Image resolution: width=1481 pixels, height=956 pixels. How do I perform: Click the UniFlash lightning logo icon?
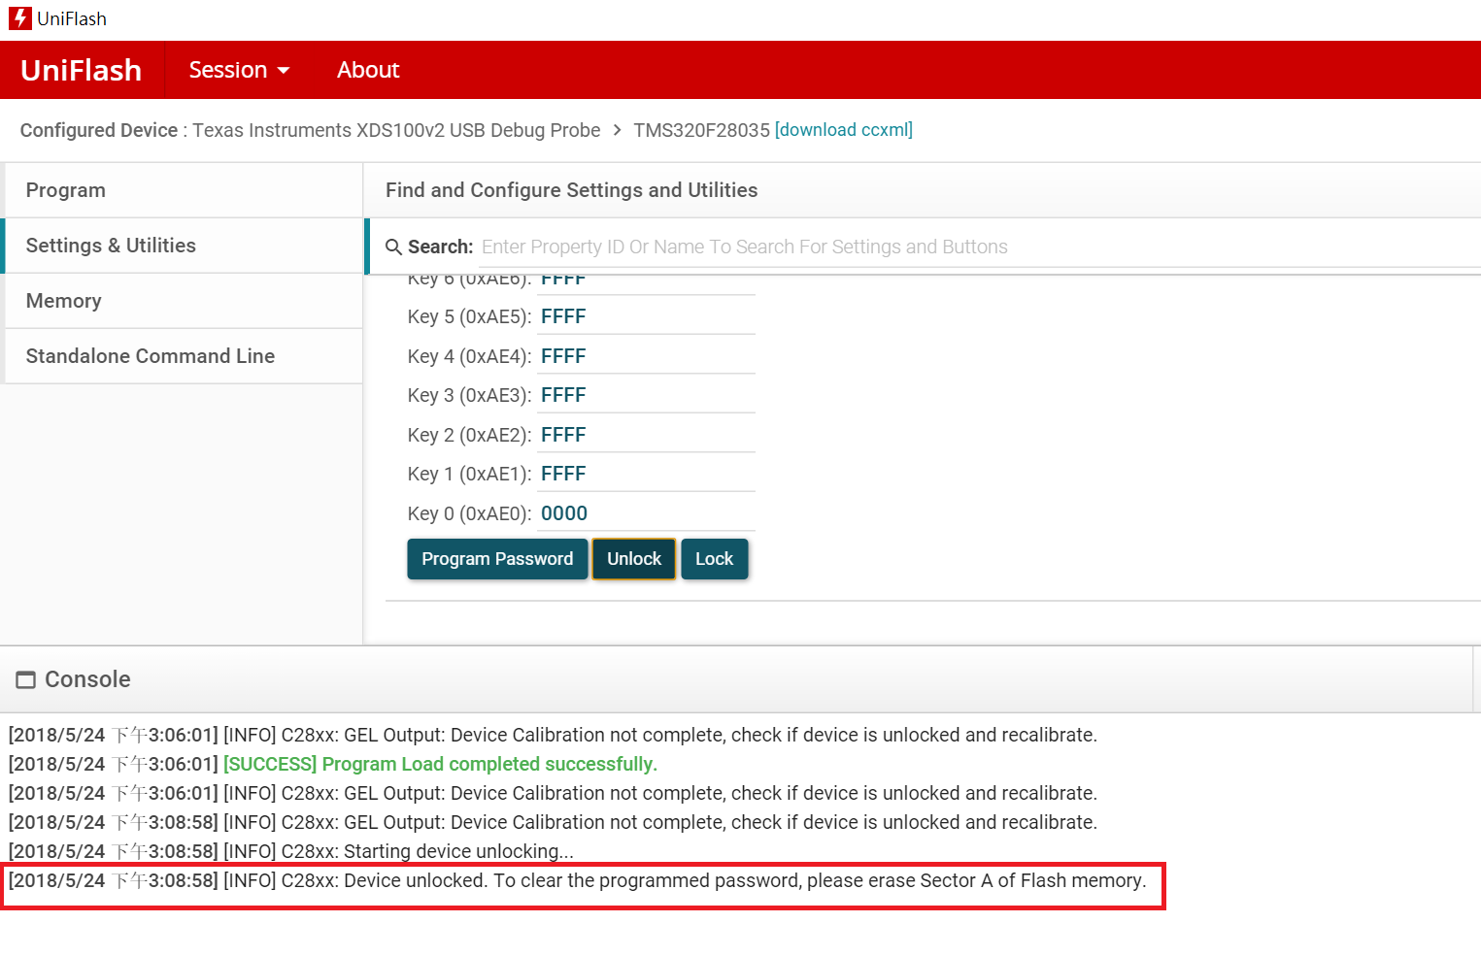(19, 18)
